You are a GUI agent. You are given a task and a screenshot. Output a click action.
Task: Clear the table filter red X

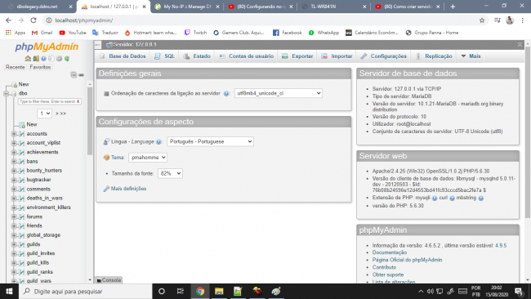(x=78, y=101)
